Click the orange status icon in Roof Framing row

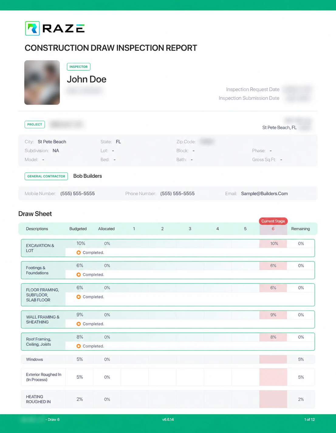pyautogui.click(x=79, y=346)
